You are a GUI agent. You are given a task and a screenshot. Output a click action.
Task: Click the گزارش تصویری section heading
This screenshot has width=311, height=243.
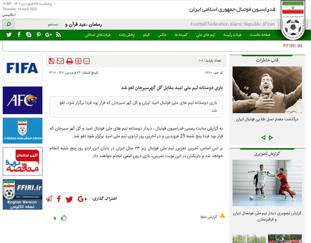[x=267, y=154]
